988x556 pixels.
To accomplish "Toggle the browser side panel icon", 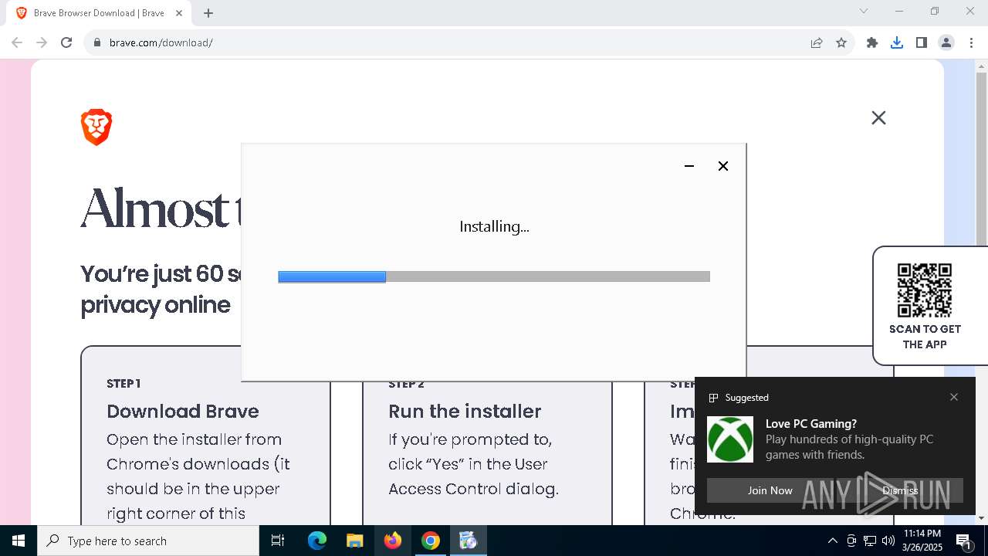I will (x=922, y=42).
